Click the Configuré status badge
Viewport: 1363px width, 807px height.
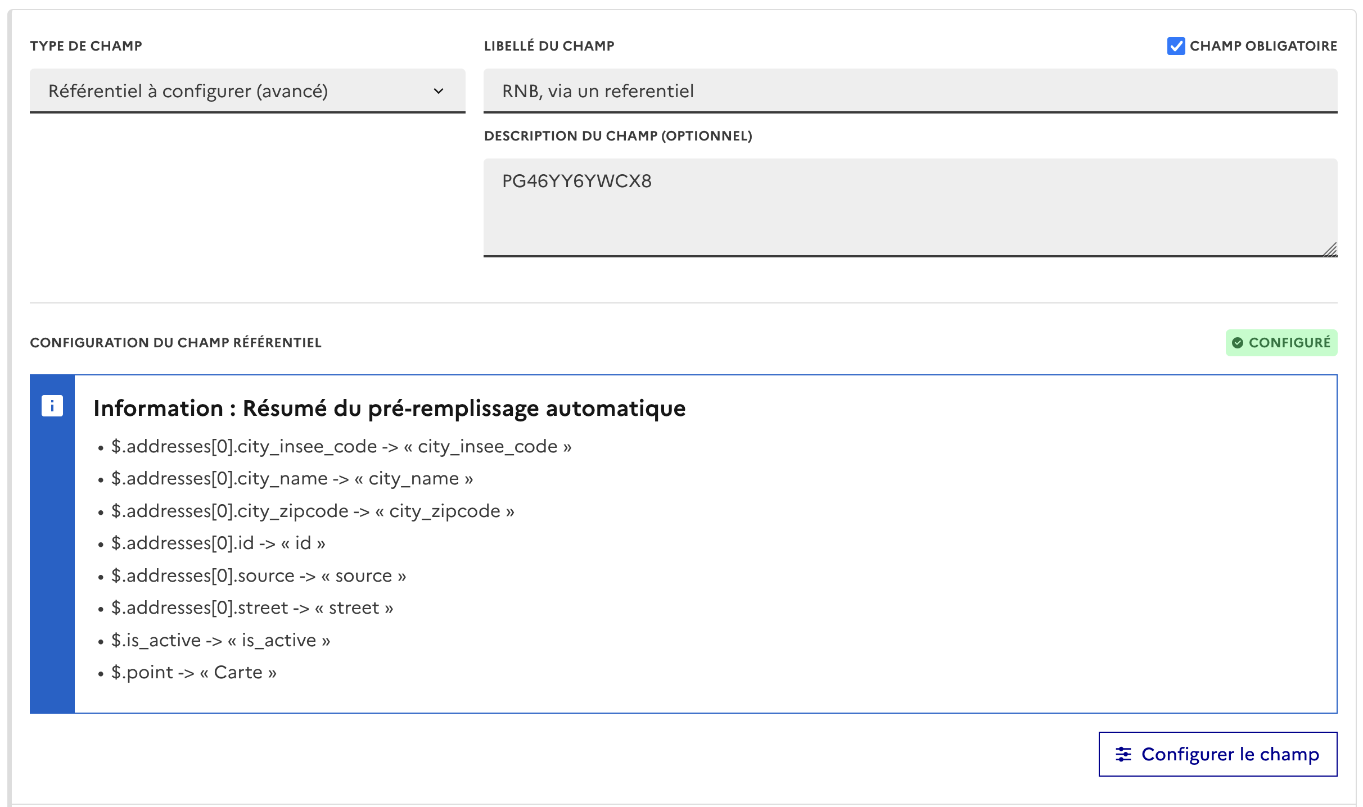[x=1281, y=343]
